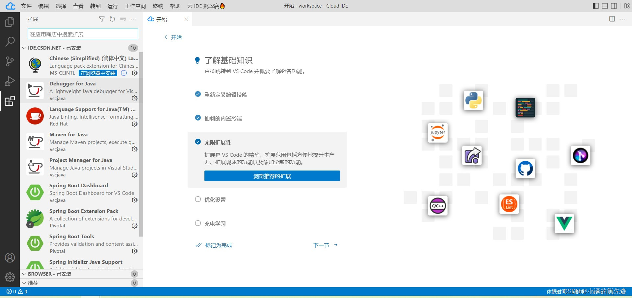Open manage gear for Debugger for Java
The image size is (632, 298).
135,98
